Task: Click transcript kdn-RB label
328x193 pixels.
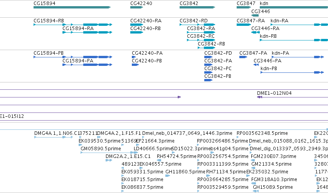Action: (268, 36)
